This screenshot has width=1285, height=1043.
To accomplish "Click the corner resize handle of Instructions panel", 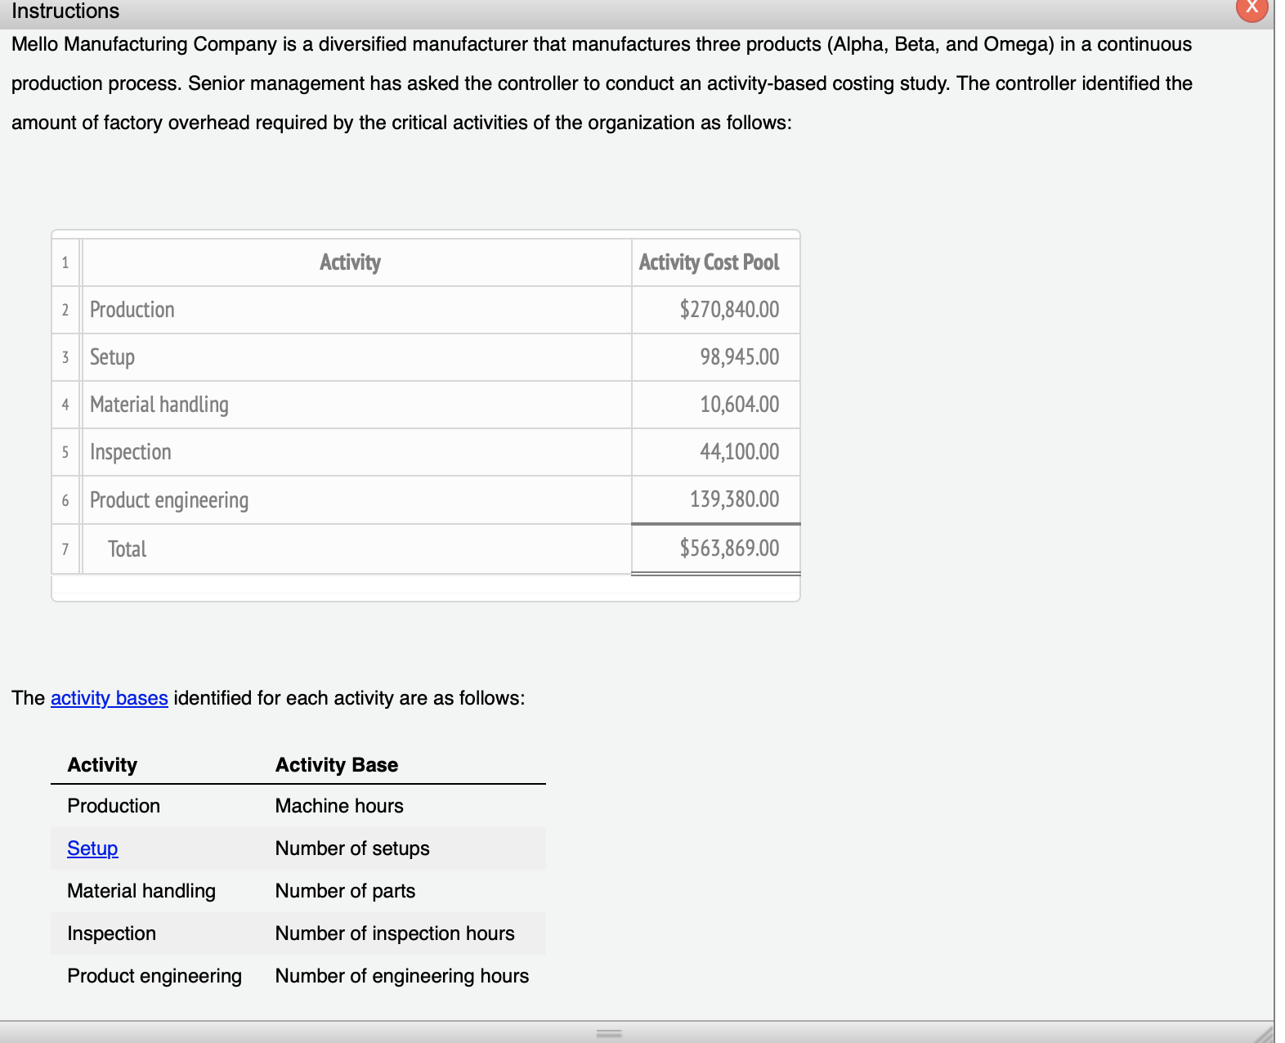I will click(x=1265, y=1033).
